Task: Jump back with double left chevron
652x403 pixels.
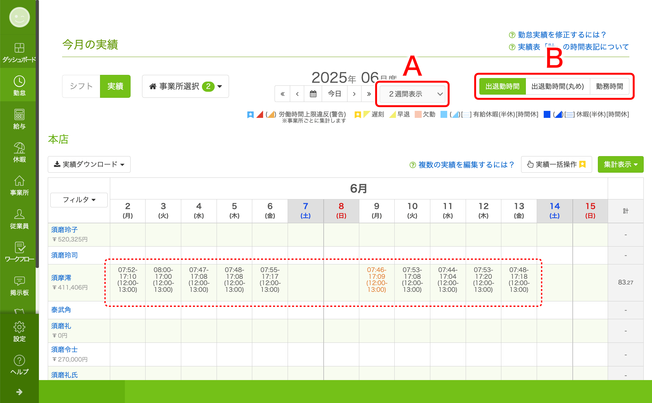Action: pos(283,94)
